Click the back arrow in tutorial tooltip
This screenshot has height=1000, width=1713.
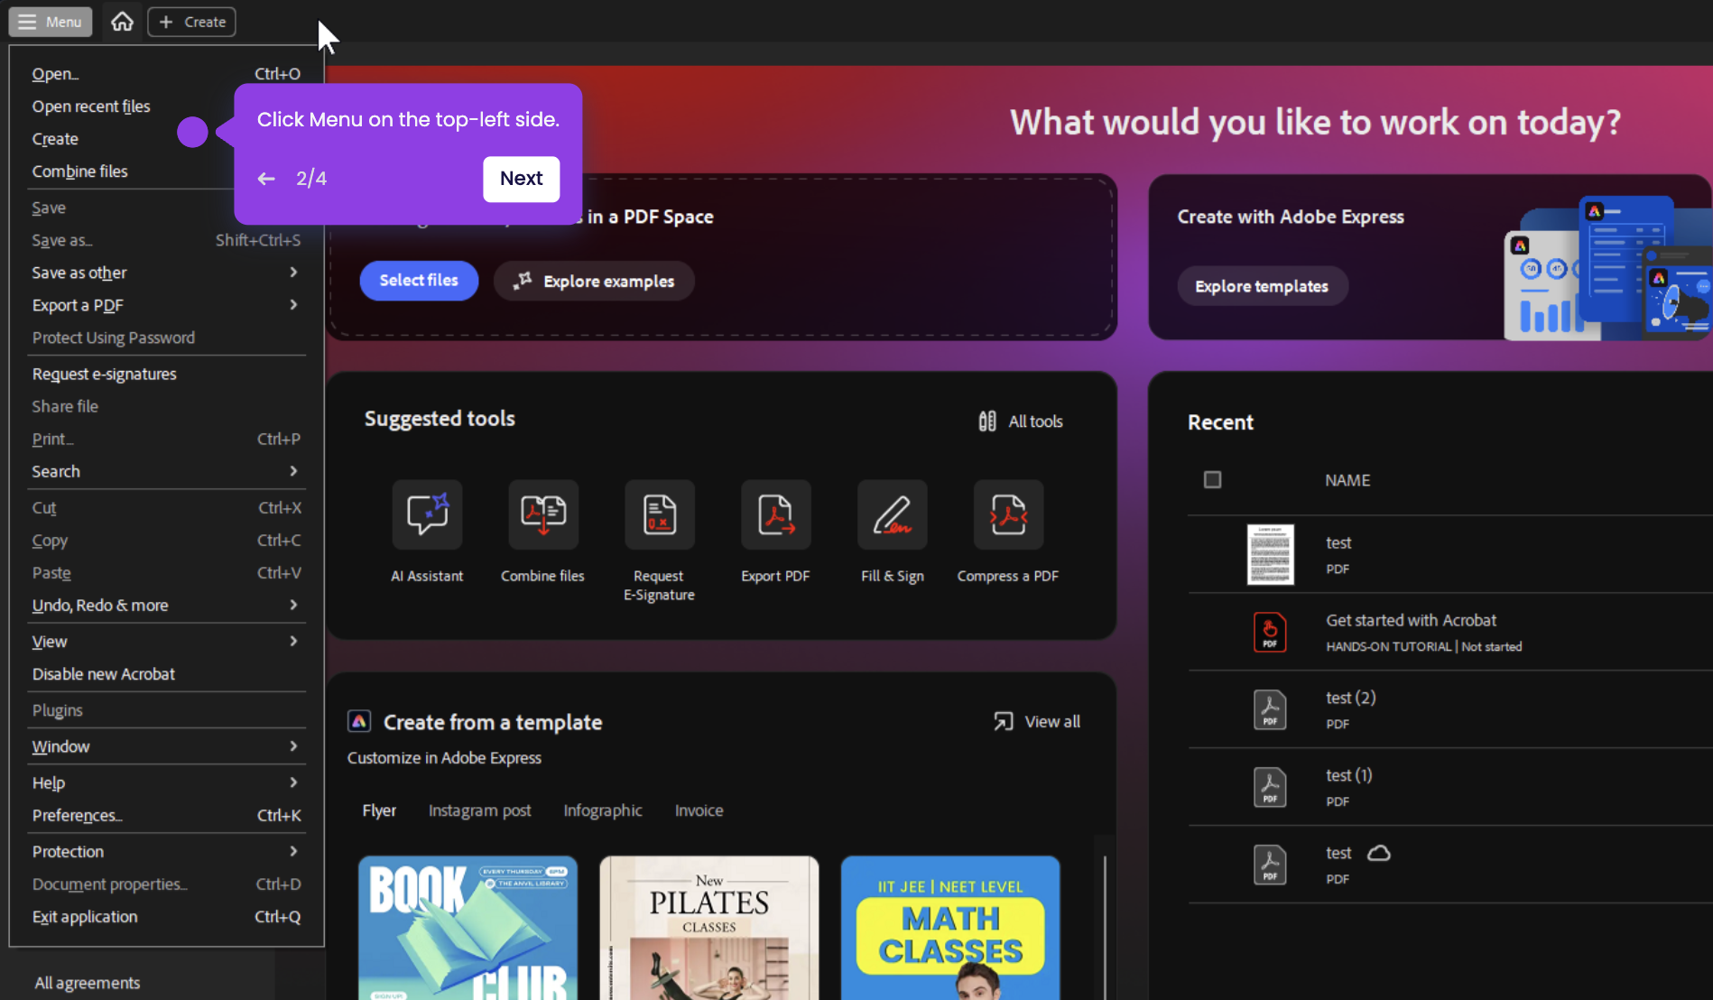point(266,179)
